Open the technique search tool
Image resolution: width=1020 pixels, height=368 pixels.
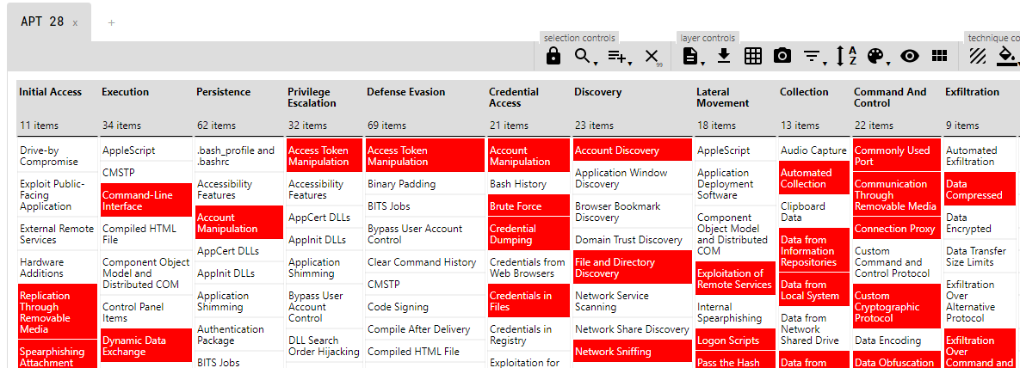pos(584,57)
